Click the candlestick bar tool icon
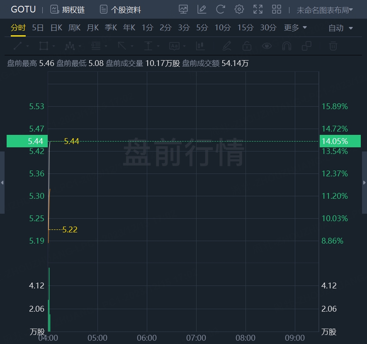This screenshot has width=367, height=344. (200, 46)
